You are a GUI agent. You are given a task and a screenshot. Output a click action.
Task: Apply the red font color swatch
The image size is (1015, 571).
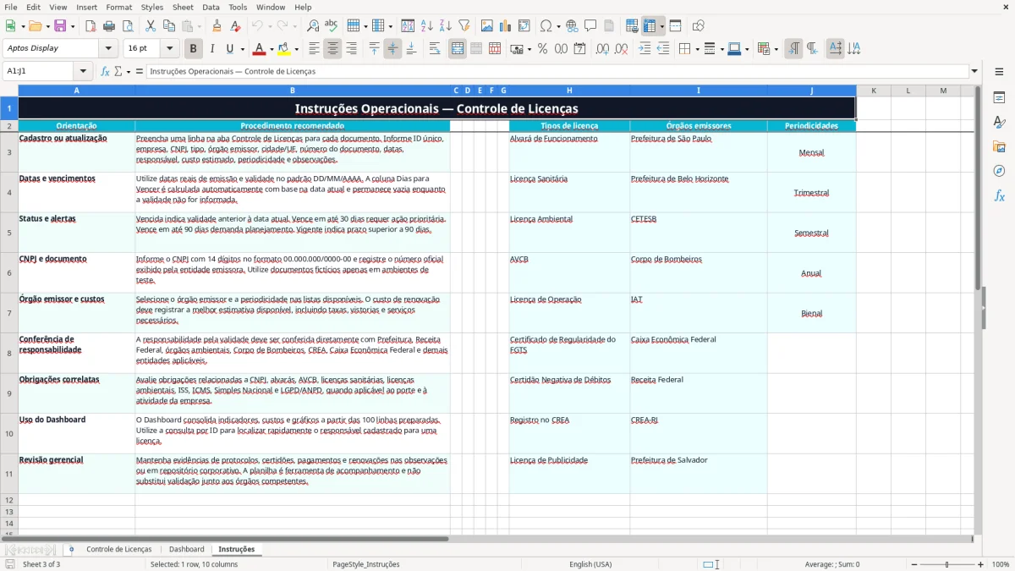pyautogui.click(x=260, y=49)
